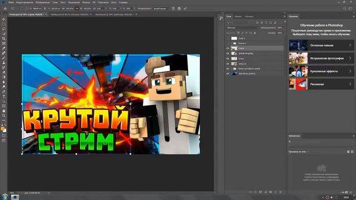Image resolution: width=356 pixels, height=200 pixels.
Task: Hide the selected Стрим layer
Action: 228,48
